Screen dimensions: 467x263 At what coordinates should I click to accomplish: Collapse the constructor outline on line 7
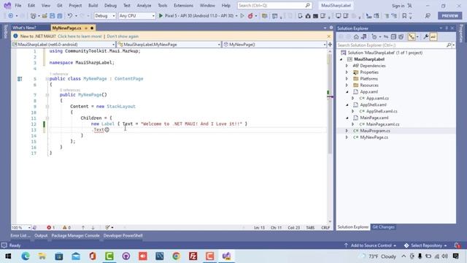(47, 95)
